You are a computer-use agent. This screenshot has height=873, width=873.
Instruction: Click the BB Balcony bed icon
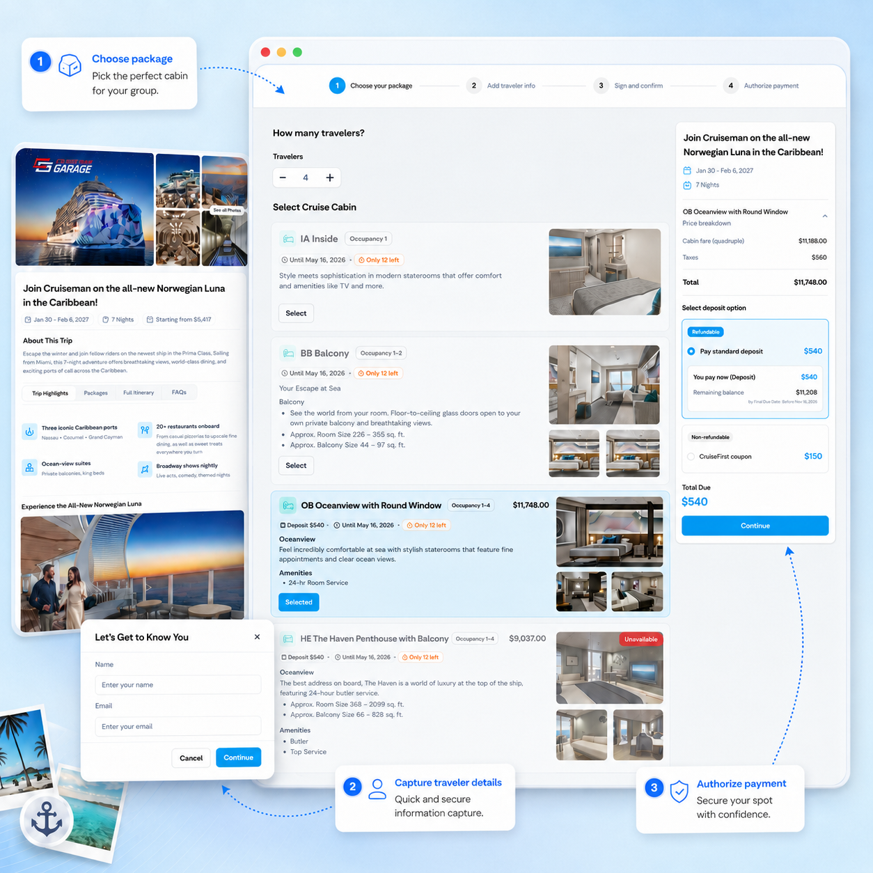[x=288, y=354]
